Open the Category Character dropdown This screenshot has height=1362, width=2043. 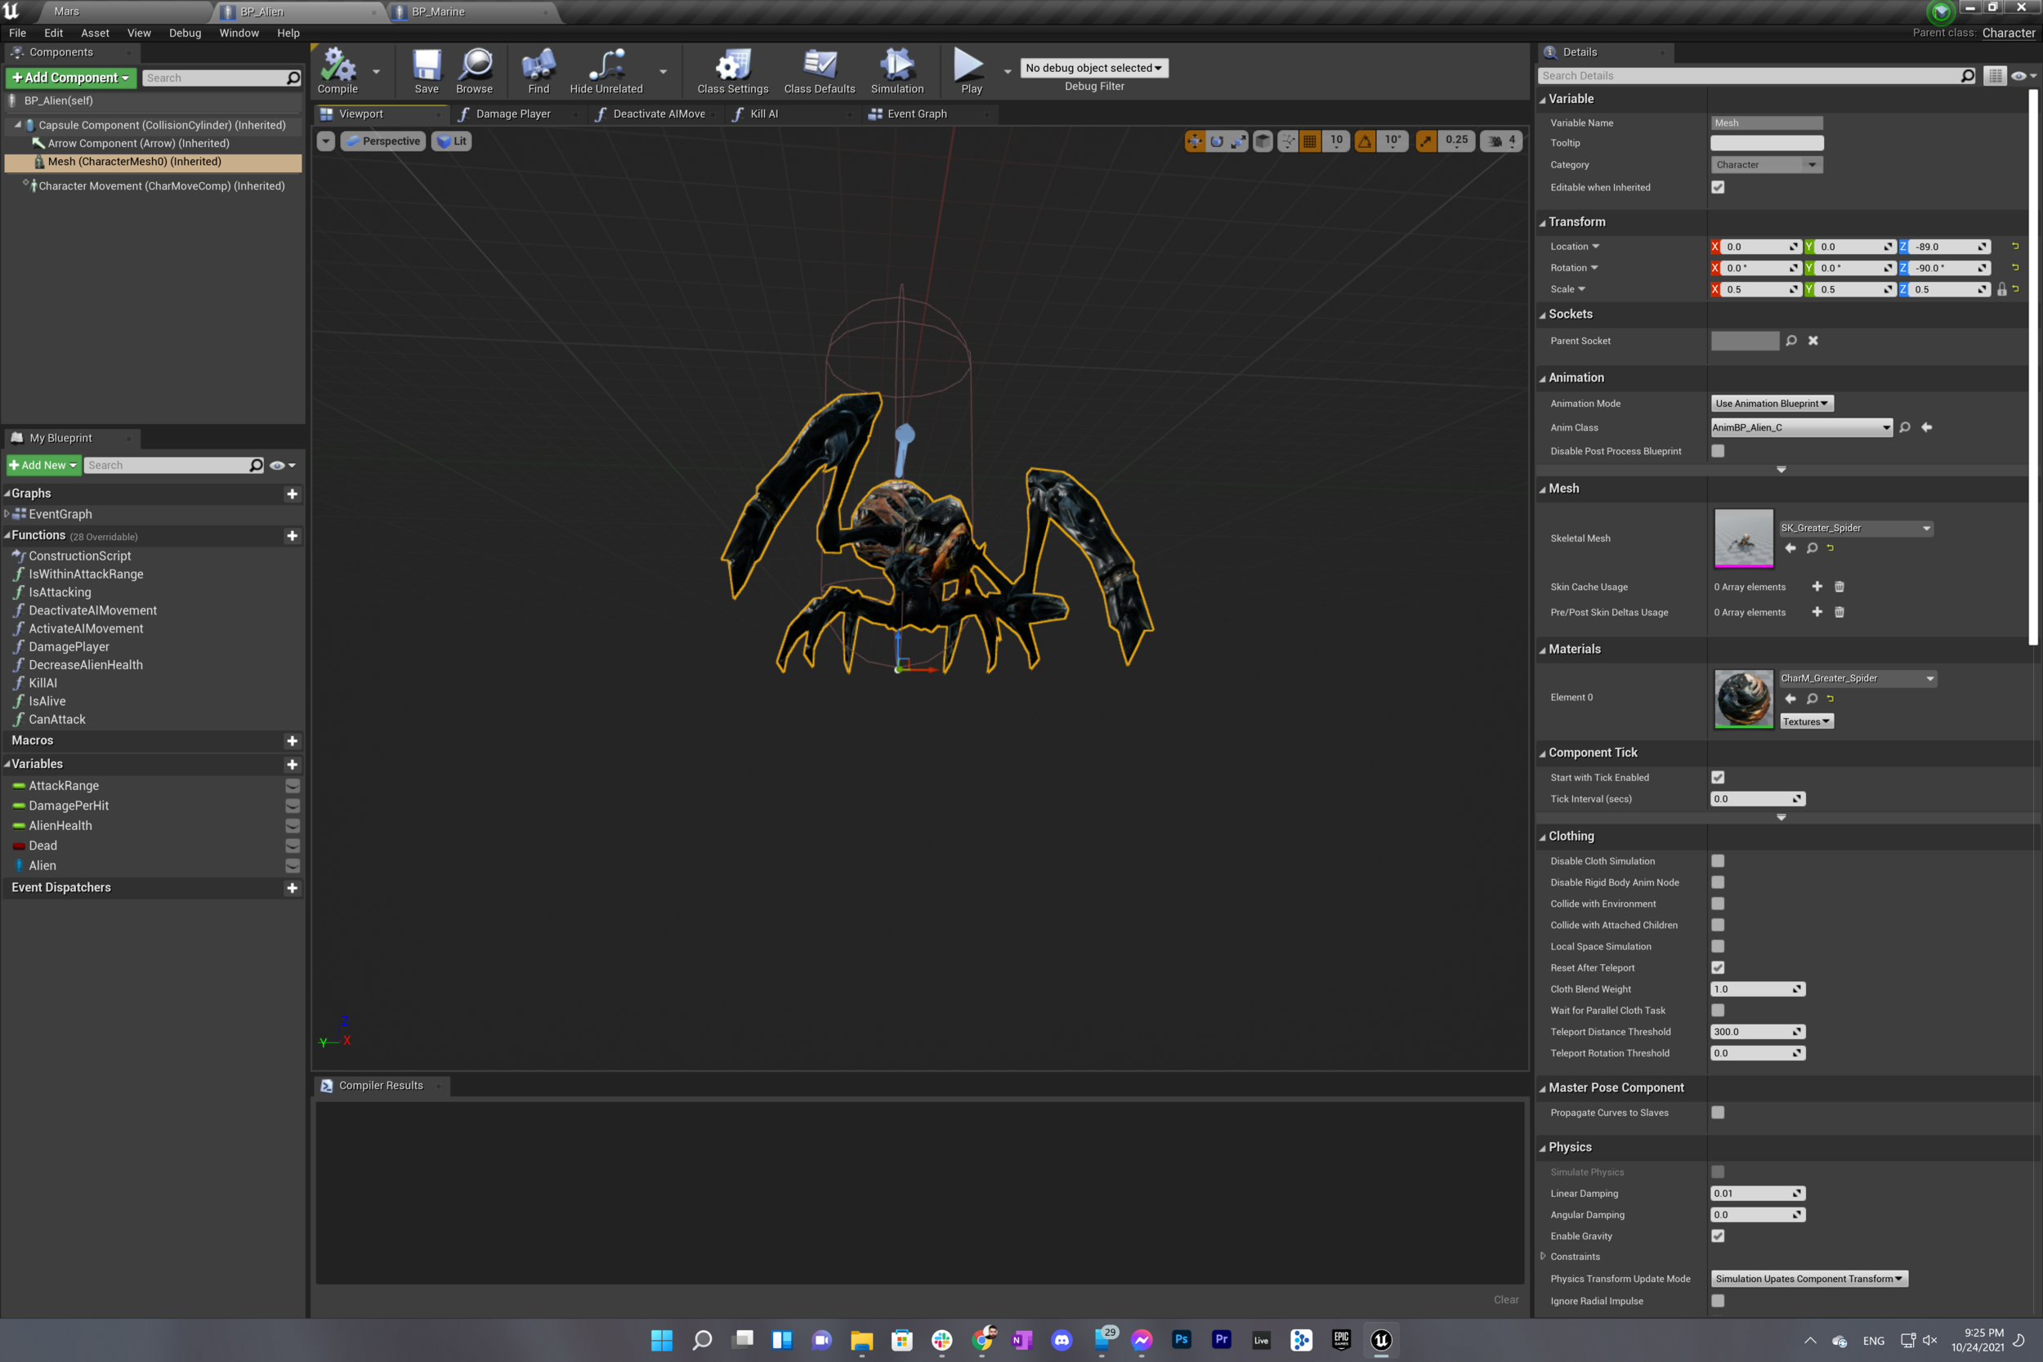click(x=1767, y=165)
